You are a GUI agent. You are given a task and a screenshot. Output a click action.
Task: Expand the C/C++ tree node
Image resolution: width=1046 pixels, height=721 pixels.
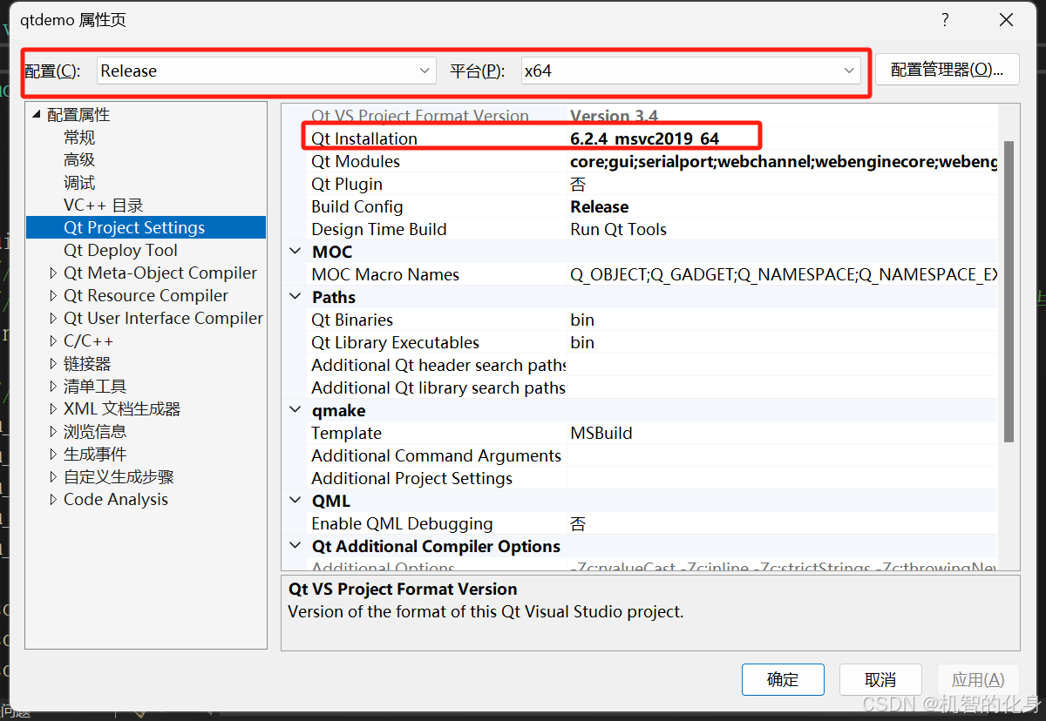(54, 341)
